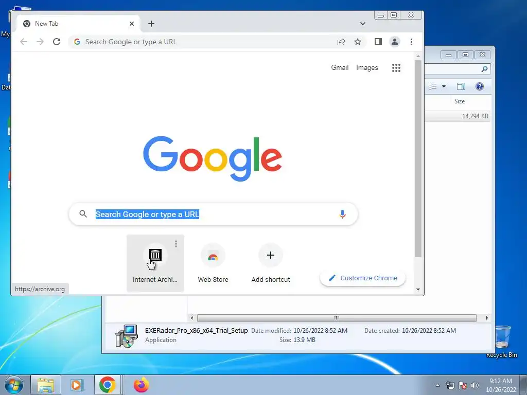Open the Action Center flag icon
This screenshot has height=395, width=527.
[x=463, y=385]
